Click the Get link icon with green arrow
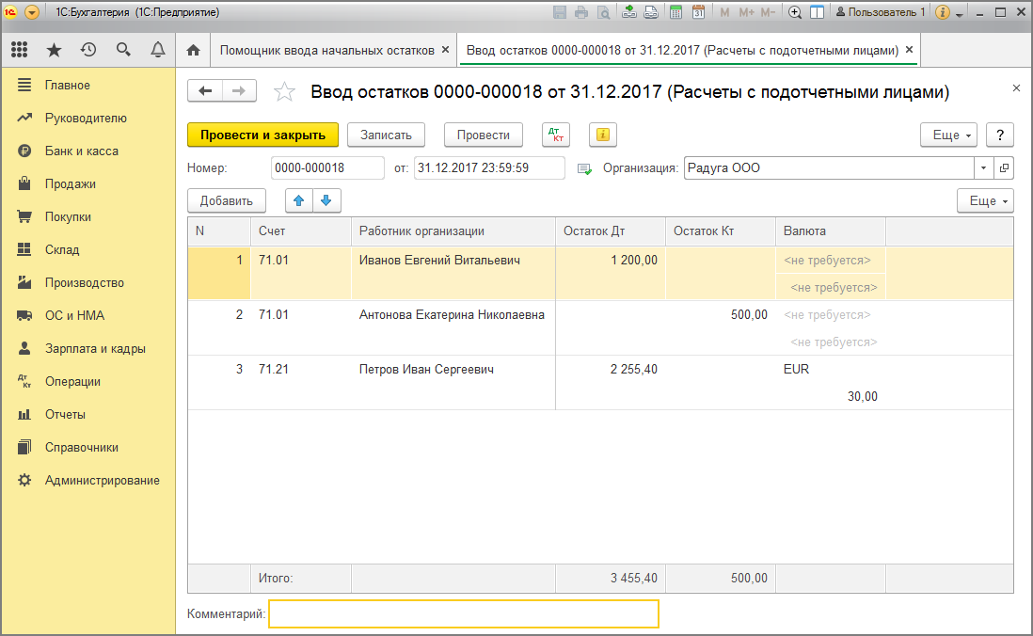 (x=629, y=12)
